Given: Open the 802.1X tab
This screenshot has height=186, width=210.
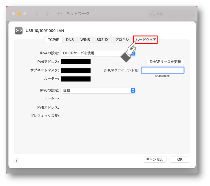Looking at the screenshot, I should coord(102,40).
